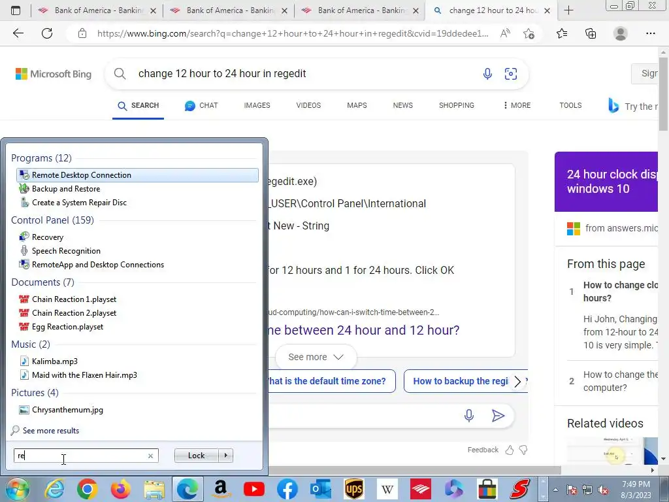Open Amazon shortcut in the taskbar
669x502 pixels.
click(x=221, y=489)
